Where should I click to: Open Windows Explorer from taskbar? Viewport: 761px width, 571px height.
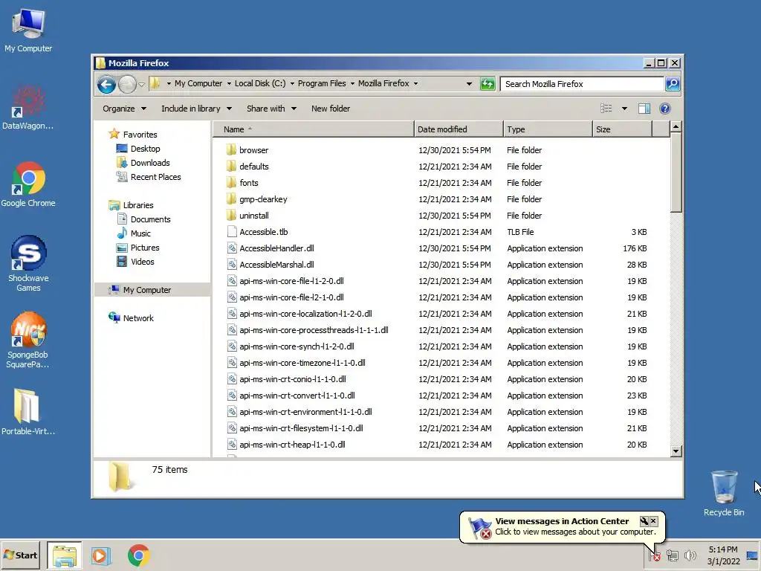[65, 555]
